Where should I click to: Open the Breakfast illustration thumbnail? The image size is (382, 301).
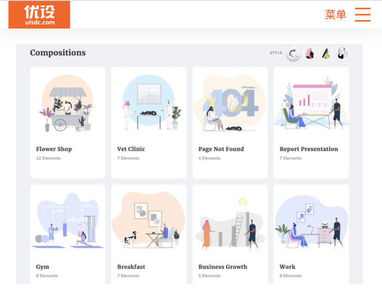point(149,220)
